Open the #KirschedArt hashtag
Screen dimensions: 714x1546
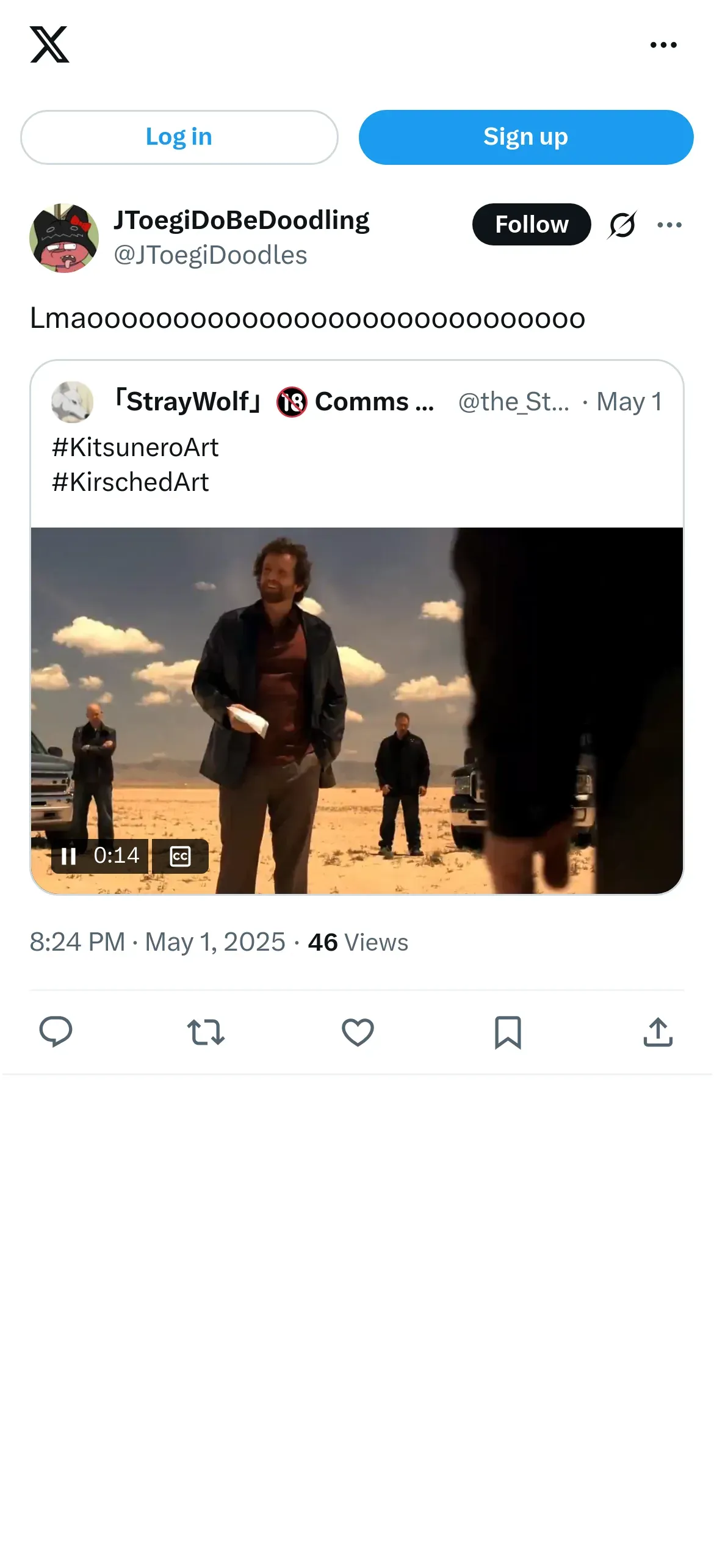point(130,482)
